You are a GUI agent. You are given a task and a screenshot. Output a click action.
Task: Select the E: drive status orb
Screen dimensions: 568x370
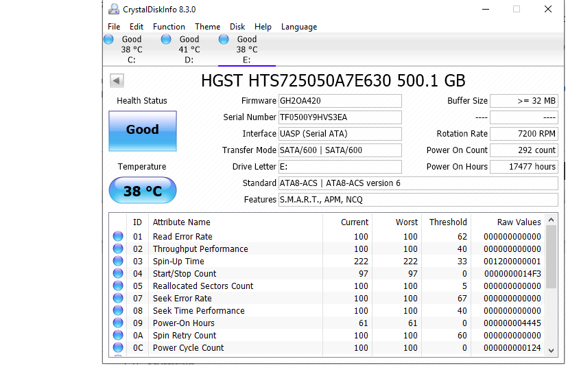click(224, 40)
